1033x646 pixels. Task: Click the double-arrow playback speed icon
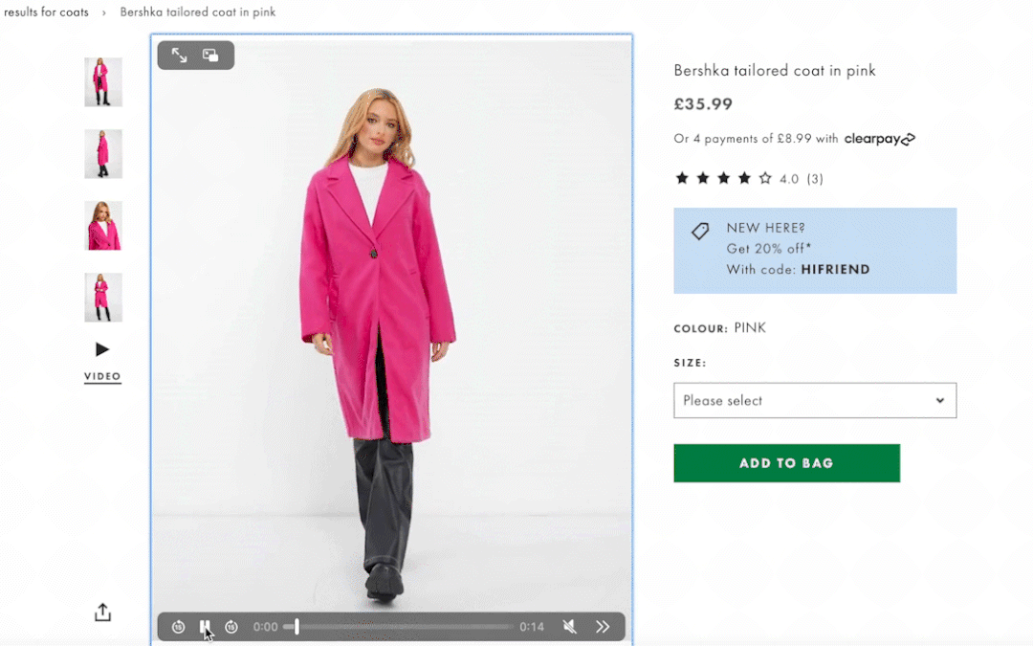[603, 627]
